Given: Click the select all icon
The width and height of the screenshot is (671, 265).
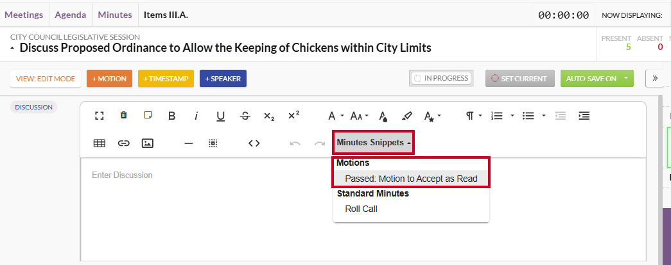Looking at the screenshot, I should (x=213, y=143).
